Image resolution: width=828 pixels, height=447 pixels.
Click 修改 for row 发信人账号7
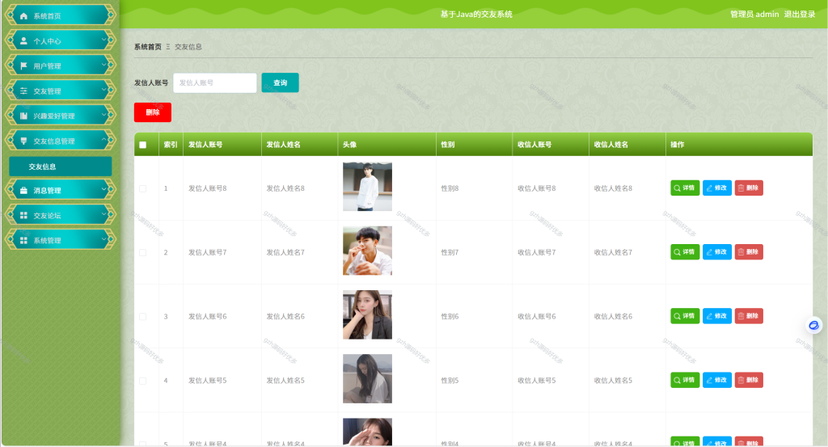tap(717, 251)
